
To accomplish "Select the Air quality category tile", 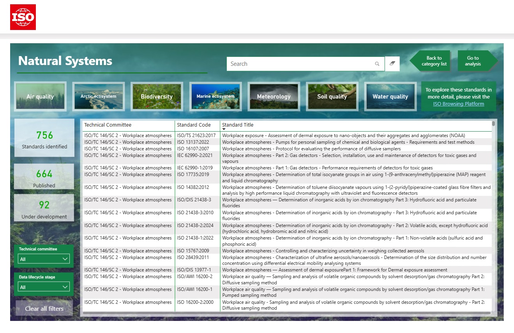I will point(40,96).
